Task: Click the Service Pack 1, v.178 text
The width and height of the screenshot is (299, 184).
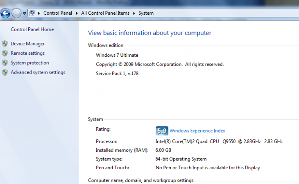Action: [117, 74]
